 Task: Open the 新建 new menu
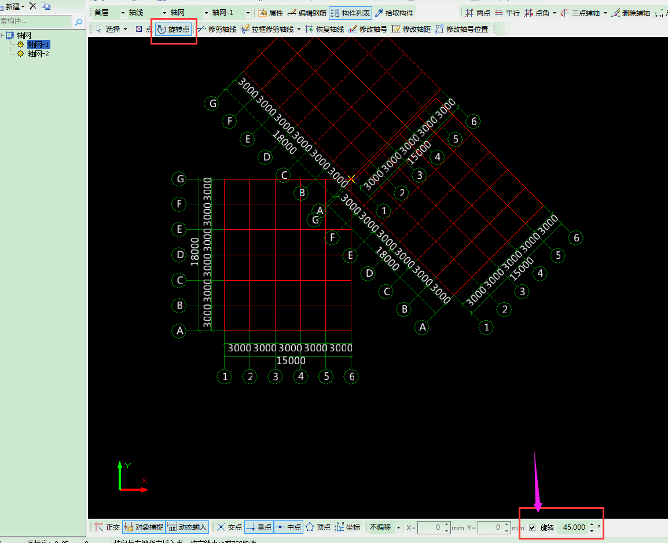tap(14, 6)
